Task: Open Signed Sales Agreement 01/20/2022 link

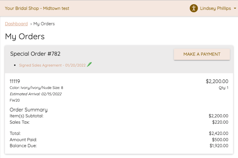Action: (x=52, y=65)
